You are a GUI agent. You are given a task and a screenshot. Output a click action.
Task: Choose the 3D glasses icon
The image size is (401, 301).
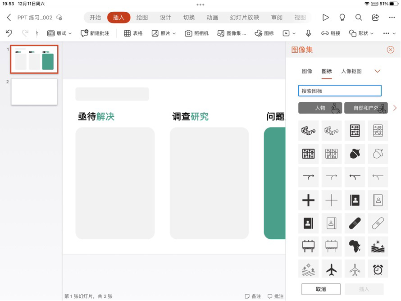click(x=308, y=130)
